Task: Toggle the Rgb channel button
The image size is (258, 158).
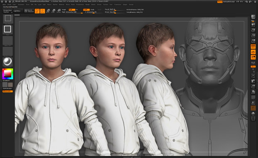Action: click(x=72, y=10)
